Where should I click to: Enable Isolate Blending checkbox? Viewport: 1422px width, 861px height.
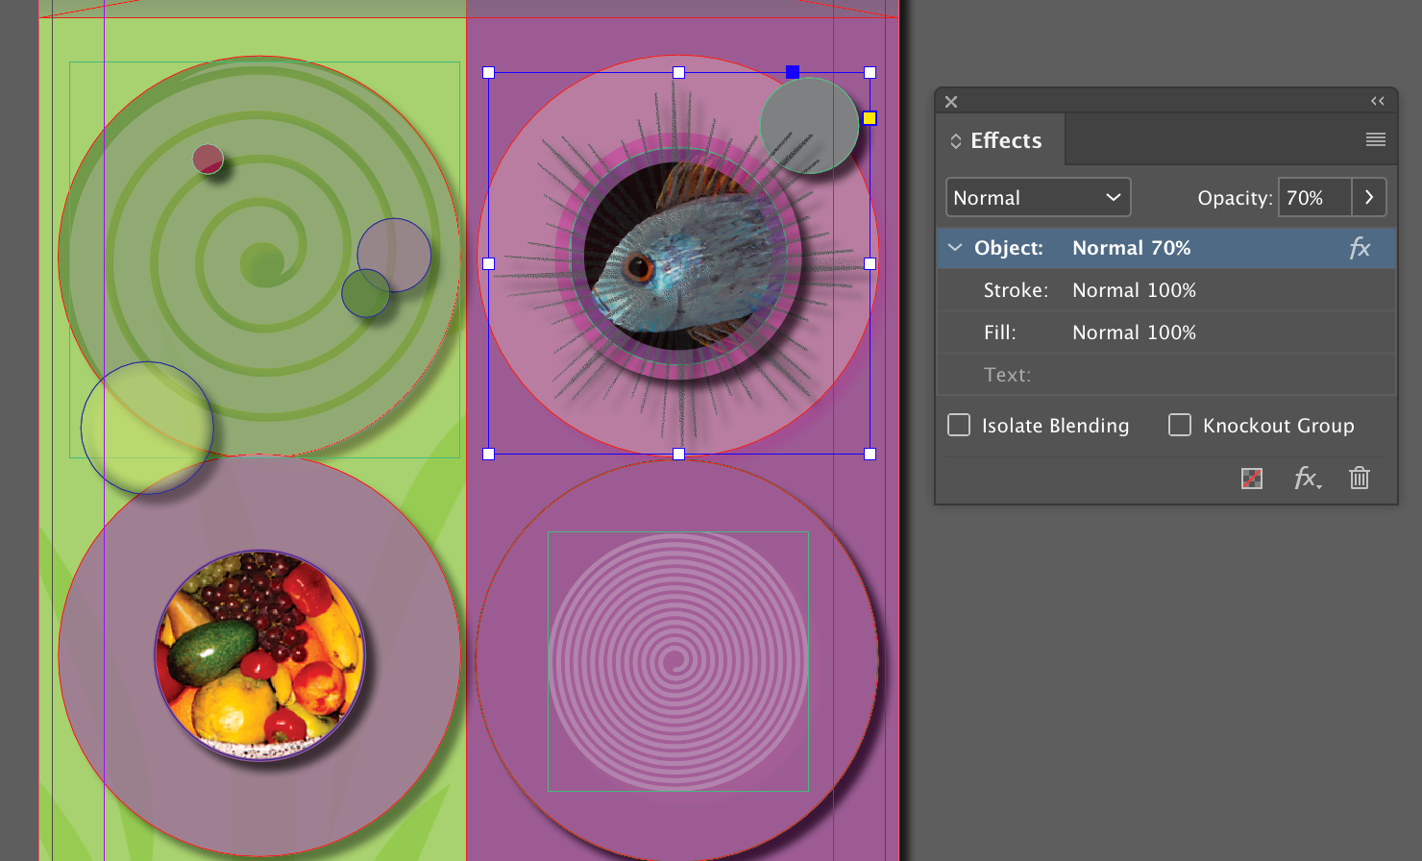[x=959, y=425]
